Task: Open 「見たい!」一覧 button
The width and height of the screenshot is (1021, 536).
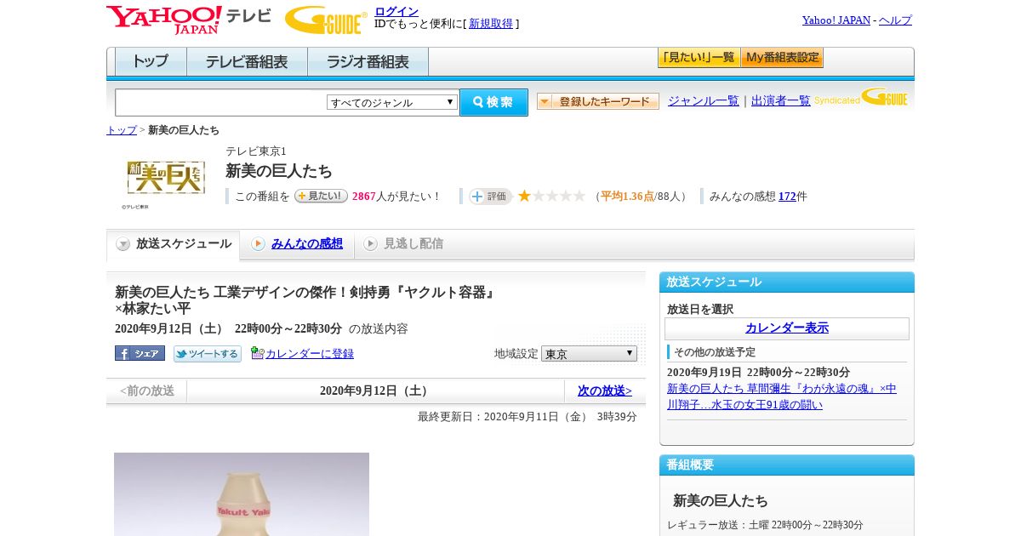Action: 699,58
